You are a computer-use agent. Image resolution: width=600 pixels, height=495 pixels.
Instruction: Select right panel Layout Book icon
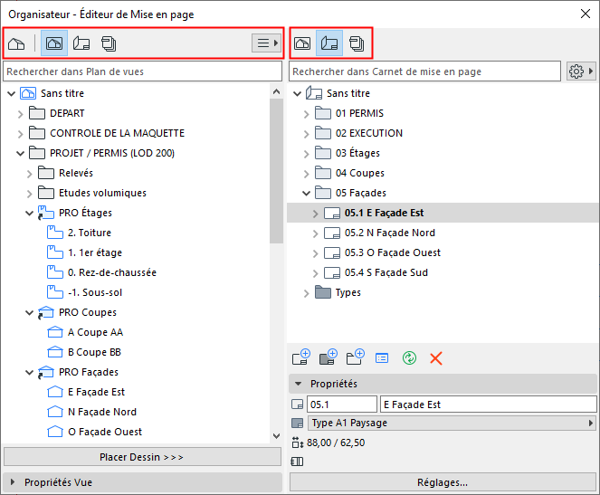tap(329, 43)
